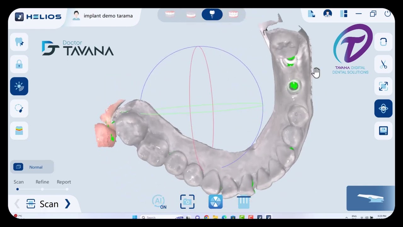
Task: Open File Explorer from the taskbar
Action: (215, 217)
